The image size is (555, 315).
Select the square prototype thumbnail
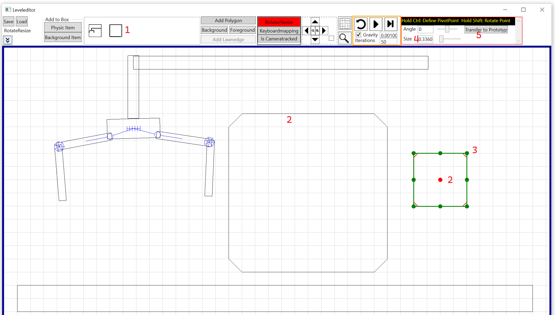[115, 31]
